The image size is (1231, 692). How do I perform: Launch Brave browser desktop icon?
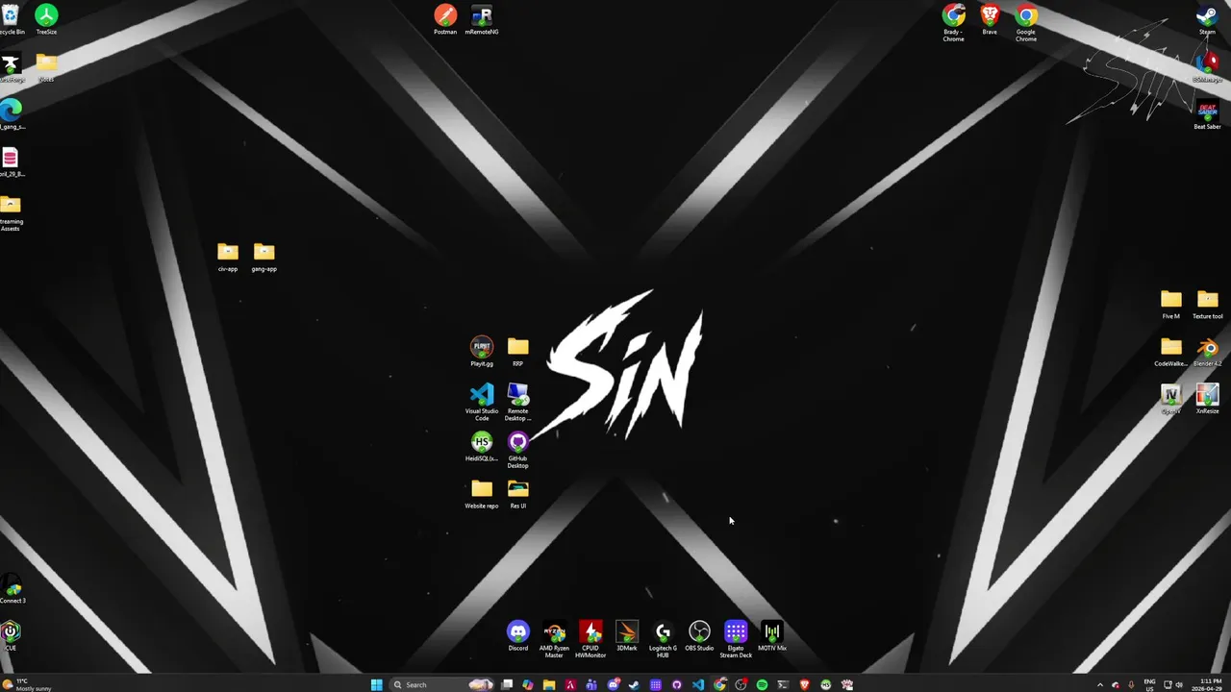pyautogui.click(x=990, y=19)
